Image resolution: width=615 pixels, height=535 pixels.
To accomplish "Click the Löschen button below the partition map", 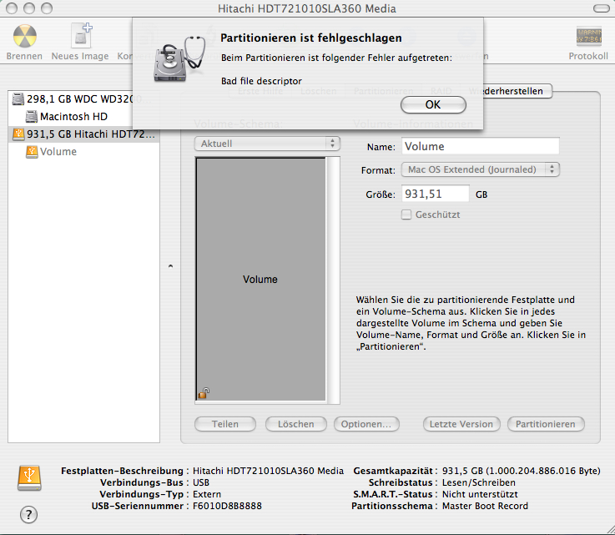I will [296, 424].
